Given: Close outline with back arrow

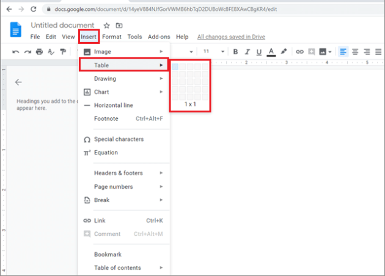Looking at the screenshot, I should tap(18, 82).
